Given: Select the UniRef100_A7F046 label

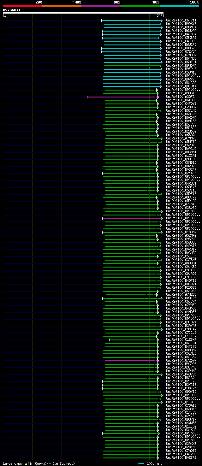Looking at the screenshot, I should (181, 204).
